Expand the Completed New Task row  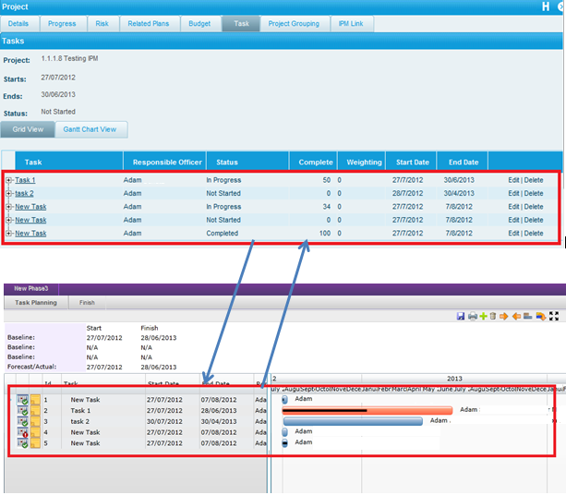click(8, 234)
